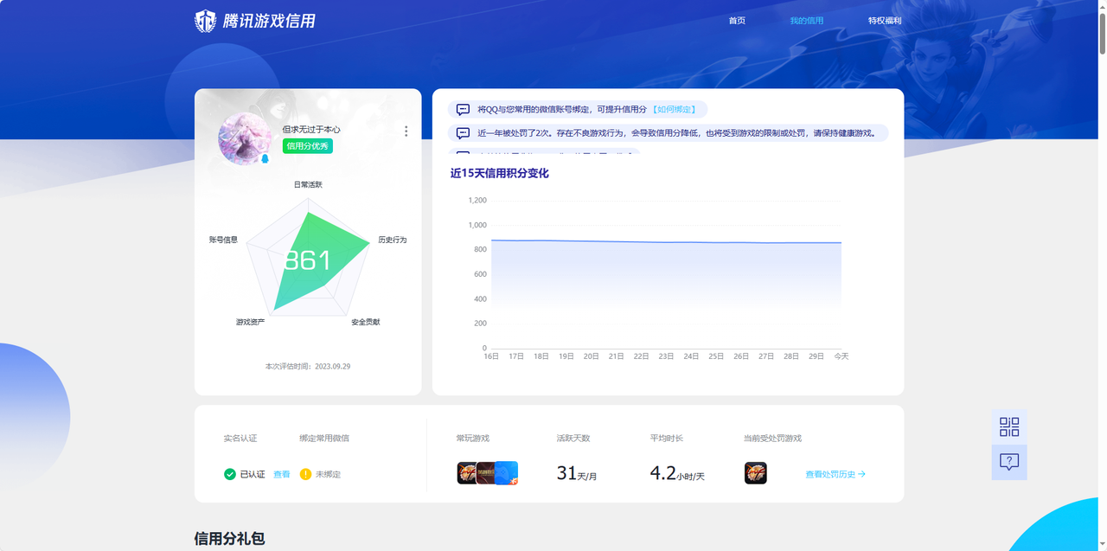Click the dark red game icon under 常玩游戏
Viewport: 1107px width, 551px height.
point(485,473)
